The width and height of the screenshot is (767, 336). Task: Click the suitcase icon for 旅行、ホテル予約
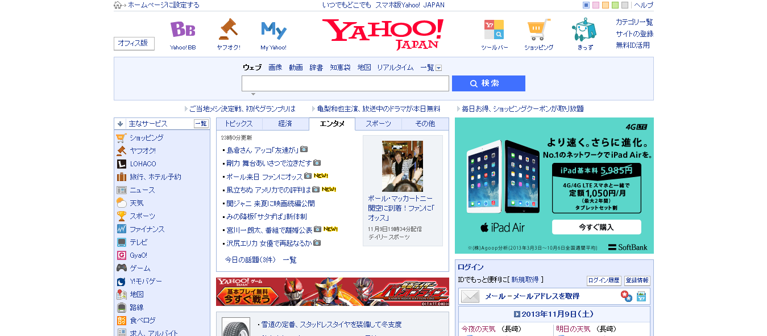click(x=121, y=177)
